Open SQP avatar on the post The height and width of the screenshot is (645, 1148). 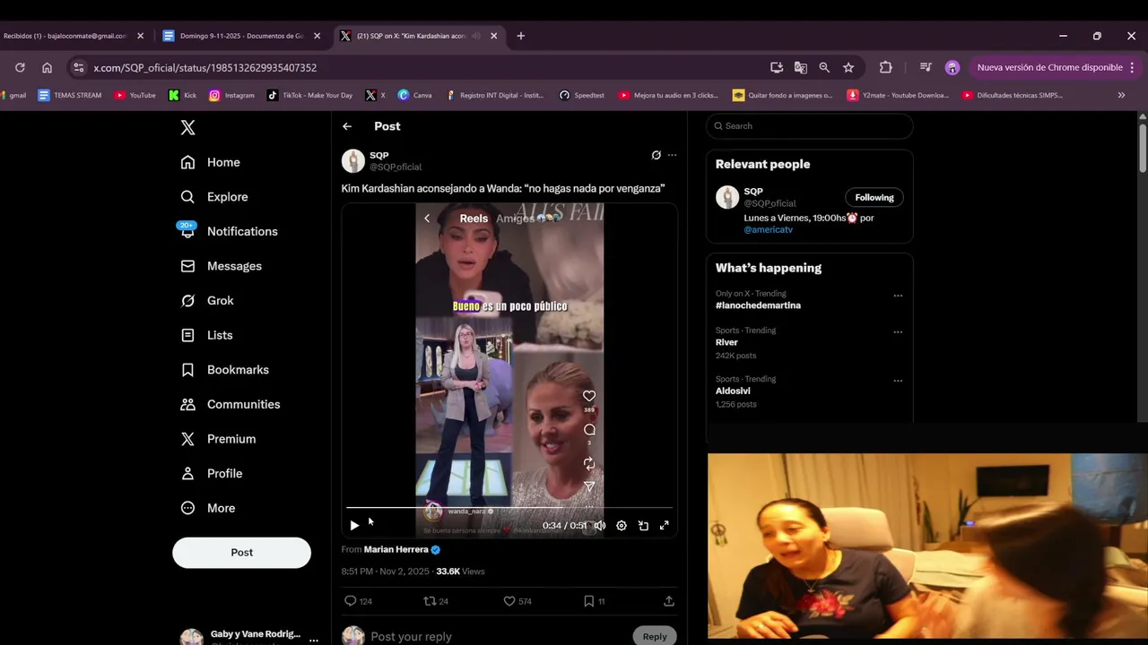tap(353, 160)
